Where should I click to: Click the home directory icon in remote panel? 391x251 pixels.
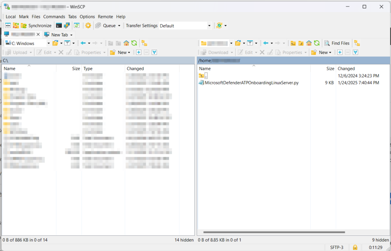point(309,43)
